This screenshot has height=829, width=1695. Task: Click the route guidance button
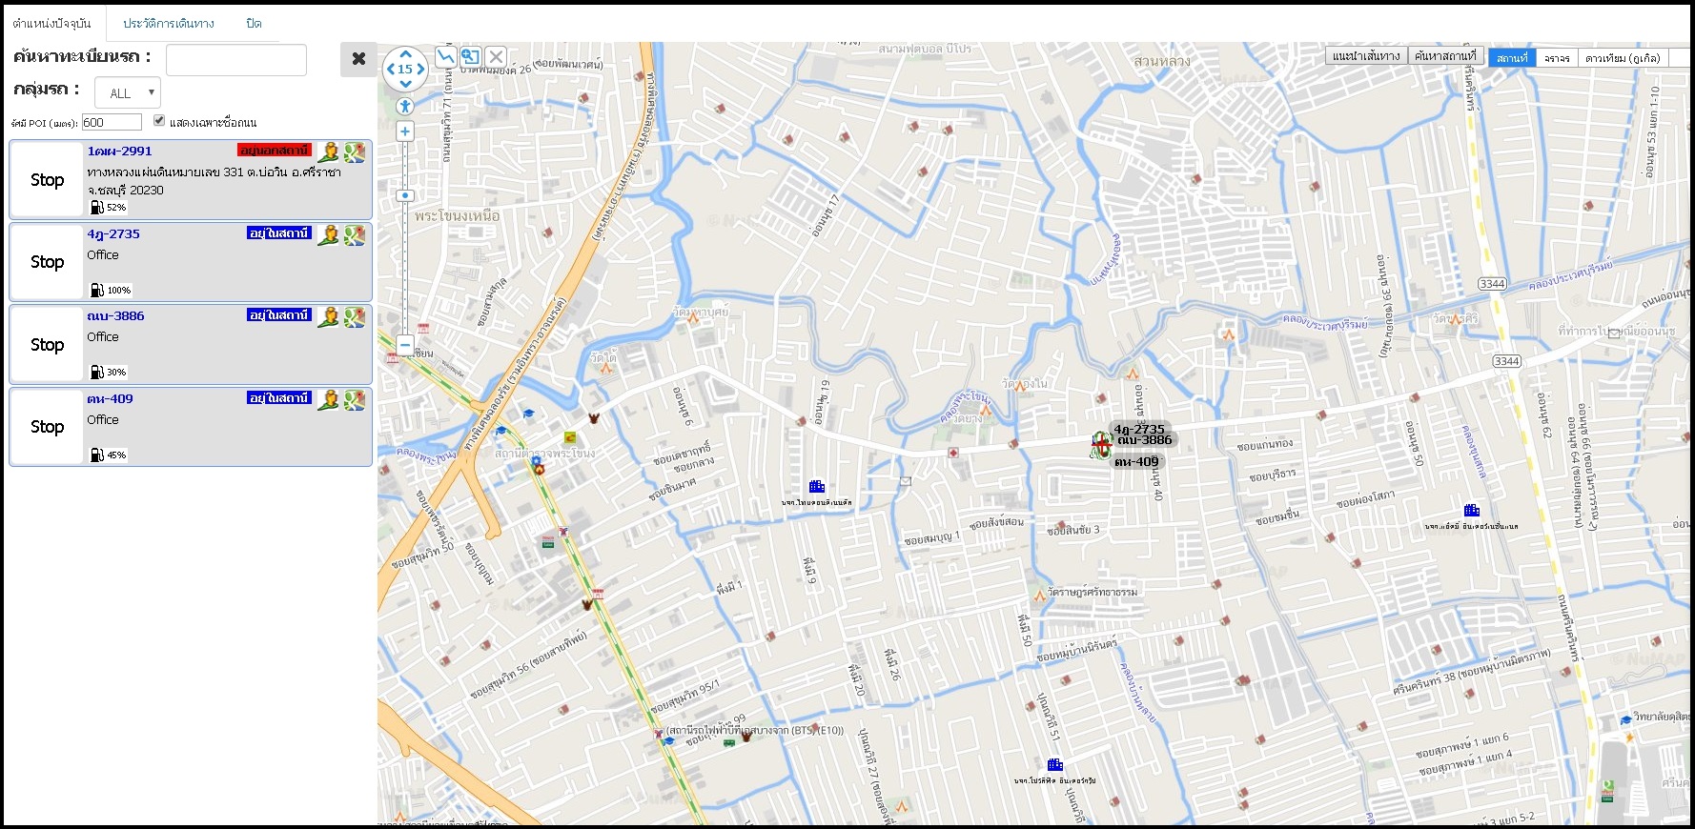(1366, 56)
